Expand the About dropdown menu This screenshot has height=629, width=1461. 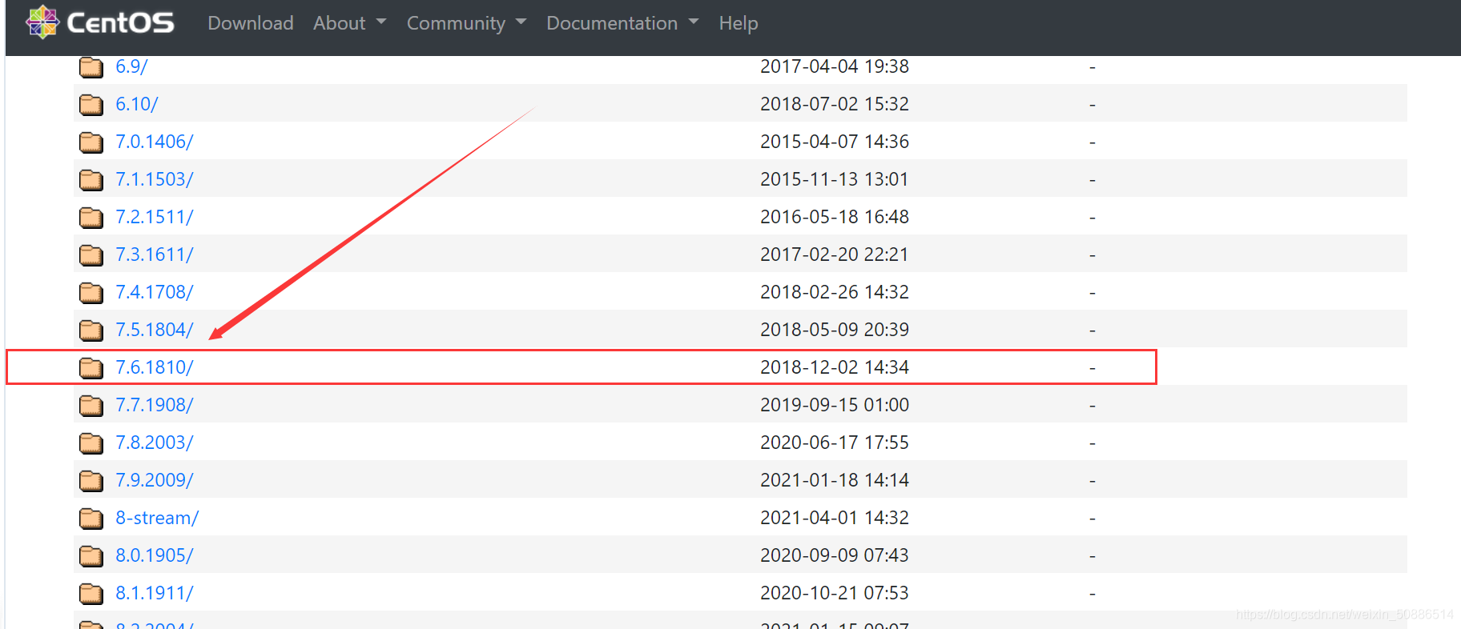coord(349,23)
